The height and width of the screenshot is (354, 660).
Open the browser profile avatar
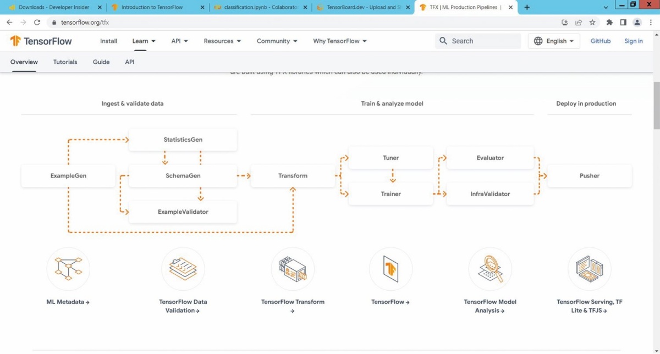[x=637, y=23]
